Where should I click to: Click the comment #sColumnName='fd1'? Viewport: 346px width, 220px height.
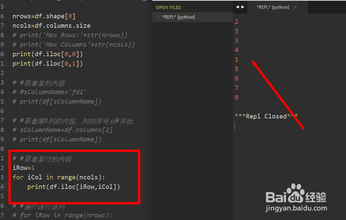point(49,92)
